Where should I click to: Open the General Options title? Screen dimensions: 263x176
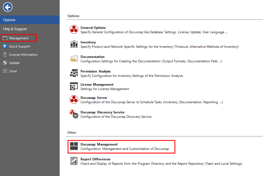(x=93, y=28)
